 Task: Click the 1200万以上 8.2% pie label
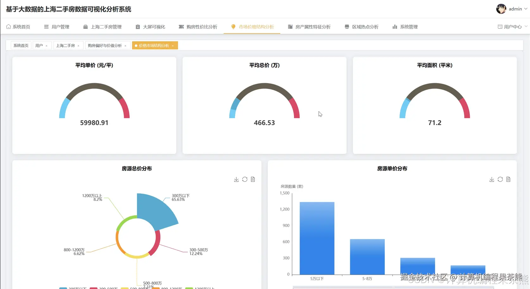pyautogui.click(x=92, y=198)
